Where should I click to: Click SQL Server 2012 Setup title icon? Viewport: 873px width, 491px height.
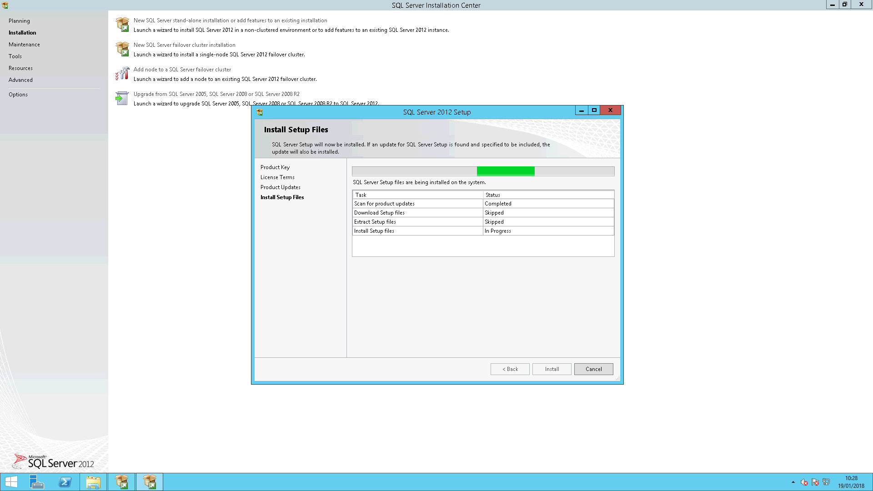(x=260, y=112)
